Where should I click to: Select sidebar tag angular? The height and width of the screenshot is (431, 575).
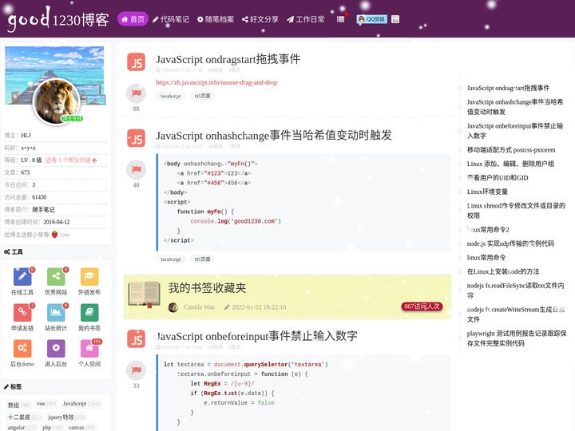point(22,427)
